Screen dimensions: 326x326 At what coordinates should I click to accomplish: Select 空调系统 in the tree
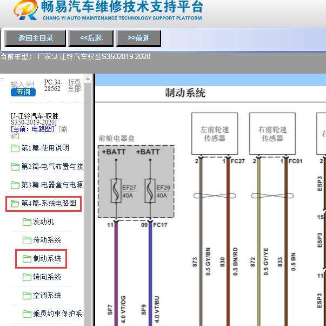tap(47, 295)
